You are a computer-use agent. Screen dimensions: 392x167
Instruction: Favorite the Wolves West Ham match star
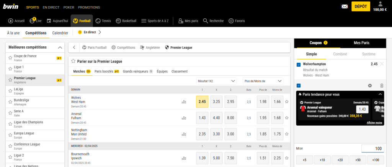(x=287, y=102)
